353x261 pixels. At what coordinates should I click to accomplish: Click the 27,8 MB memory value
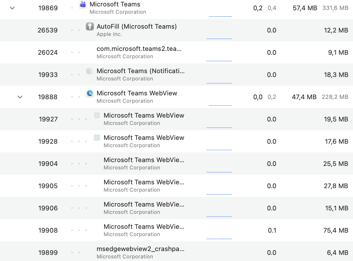tap(336, 186)
